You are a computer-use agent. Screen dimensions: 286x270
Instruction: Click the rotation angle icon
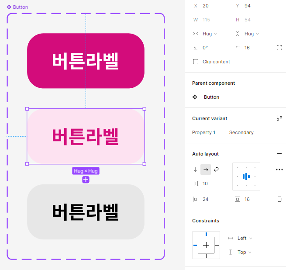[195, 48]
